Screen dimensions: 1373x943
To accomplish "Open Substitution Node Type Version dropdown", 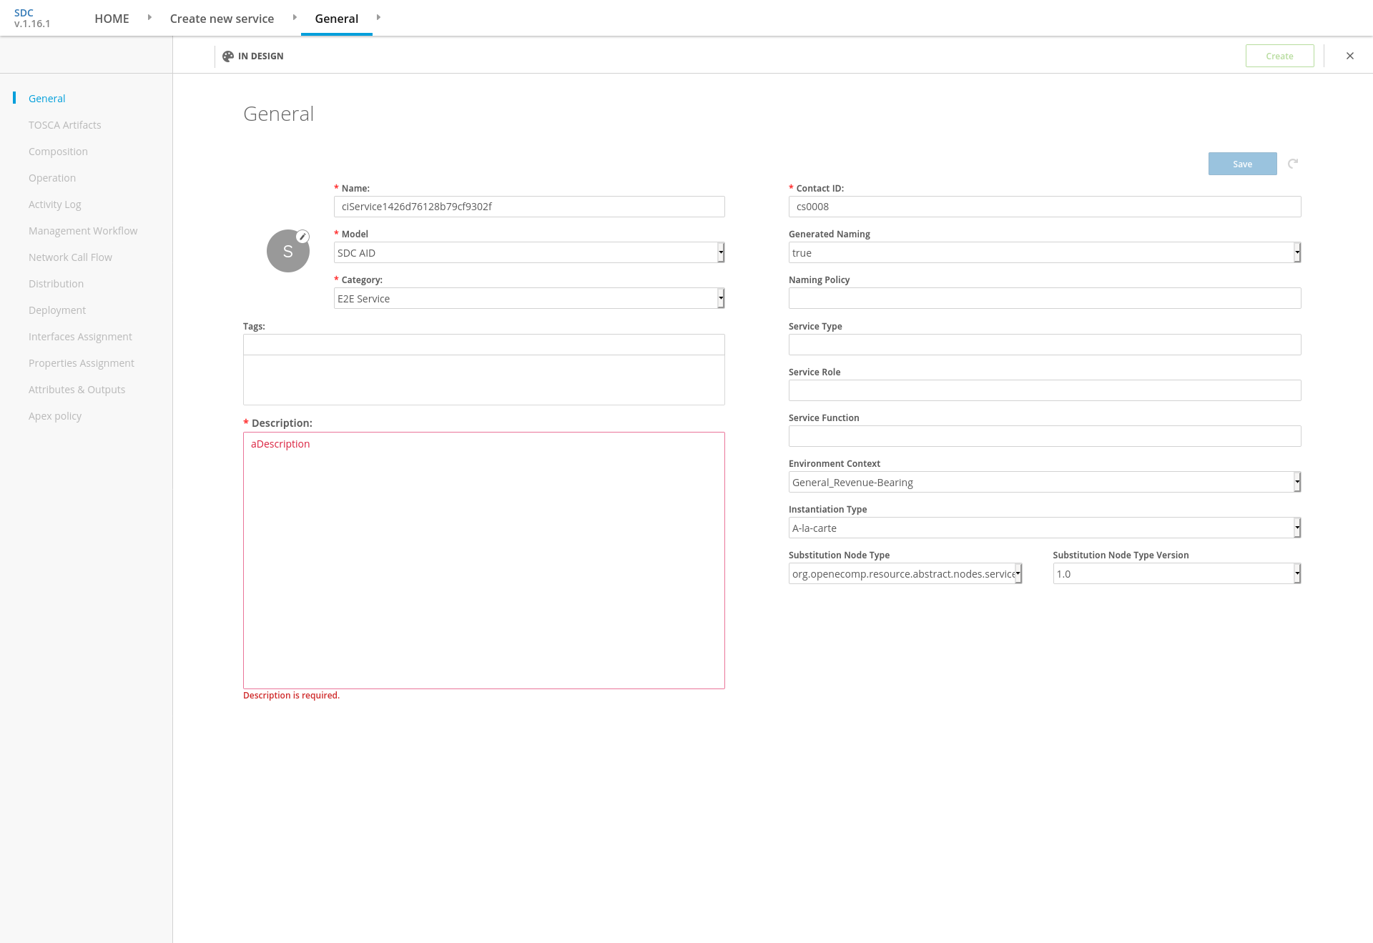I will pos(1176,573).
